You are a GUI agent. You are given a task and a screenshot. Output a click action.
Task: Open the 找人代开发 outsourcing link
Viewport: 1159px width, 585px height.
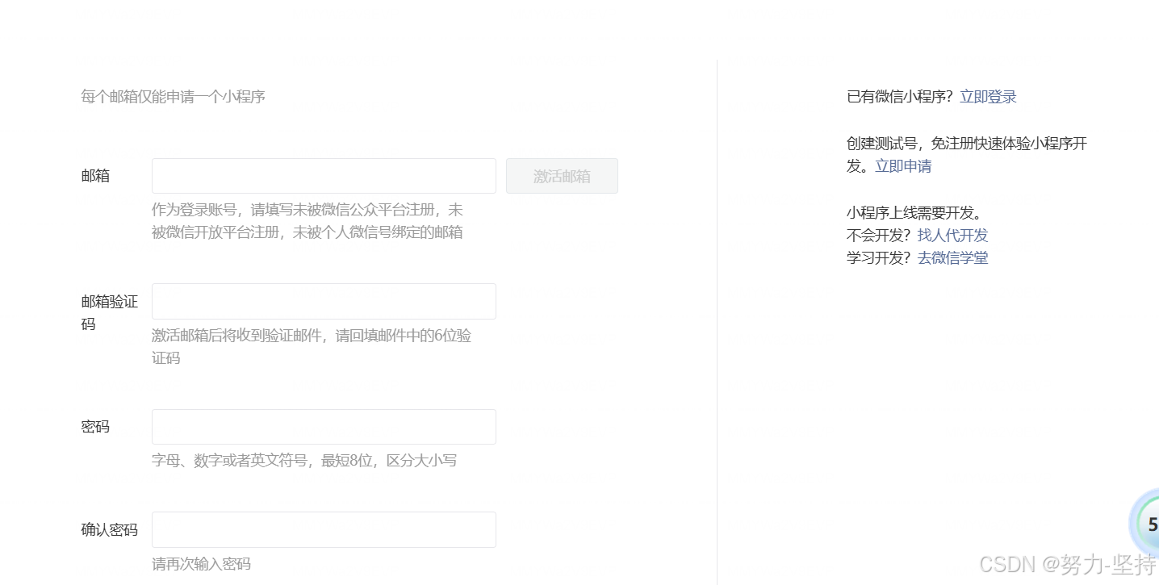point(952,235)
